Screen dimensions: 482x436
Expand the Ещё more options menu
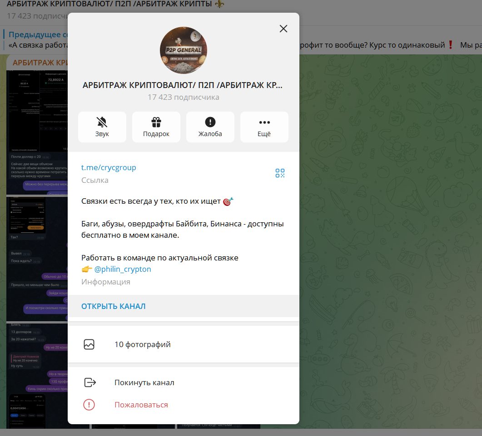pos(264,127)
